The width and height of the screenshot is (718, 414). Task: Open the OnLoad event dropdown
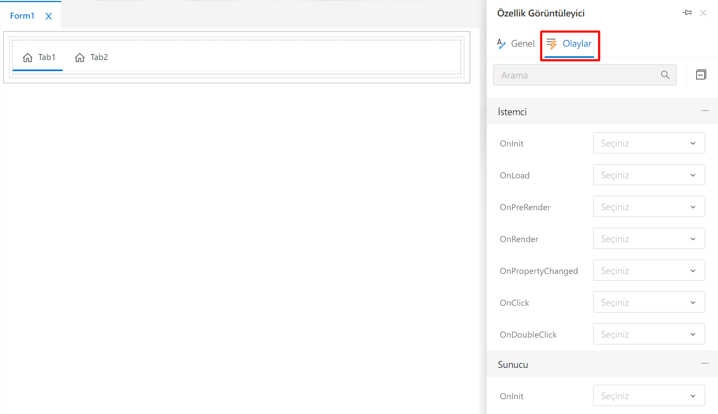click(x=648, y=175)
